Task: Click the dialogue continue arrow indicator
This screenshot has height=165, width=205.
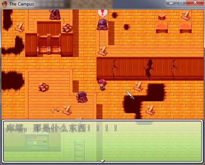Action: [102, 161]
